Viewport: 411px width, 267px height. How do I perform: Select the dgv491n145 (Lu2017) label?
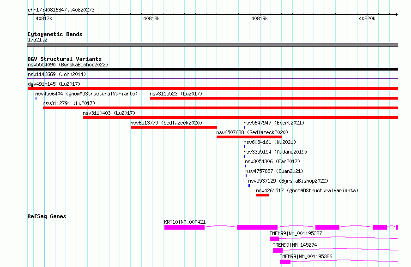[54, 84]
